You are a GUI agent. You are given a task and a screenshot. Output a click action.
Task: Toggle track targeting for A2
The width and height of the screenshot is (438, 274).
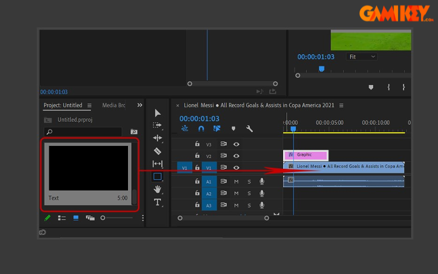coord(209,193)
